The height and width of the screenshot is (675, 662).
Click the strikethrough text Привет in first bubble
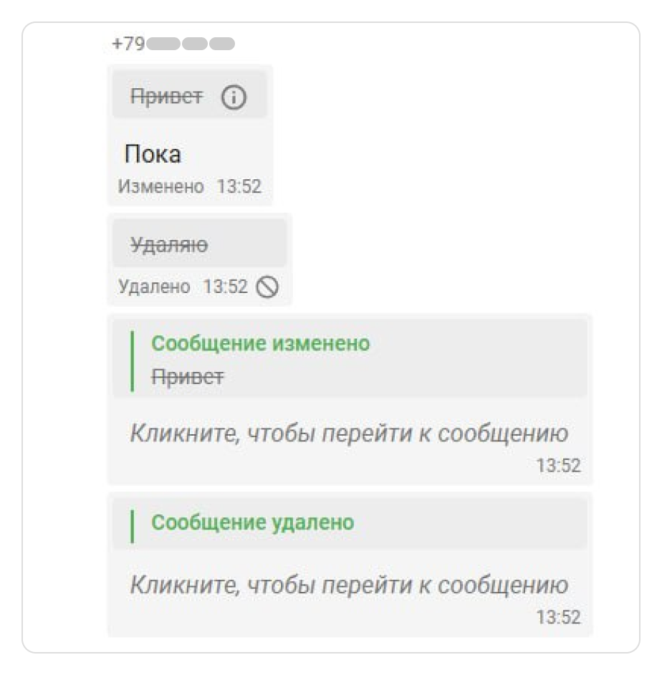point(168,94)
